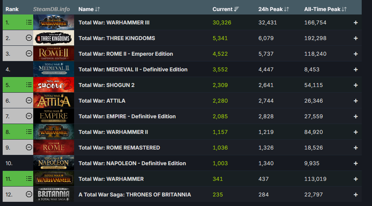Image resolution: width=372 pixels, height=206 pixels.
Task: Click the Total War: WARHAMMER thumbnail in row 11
Action: click(x=53, y=179)
